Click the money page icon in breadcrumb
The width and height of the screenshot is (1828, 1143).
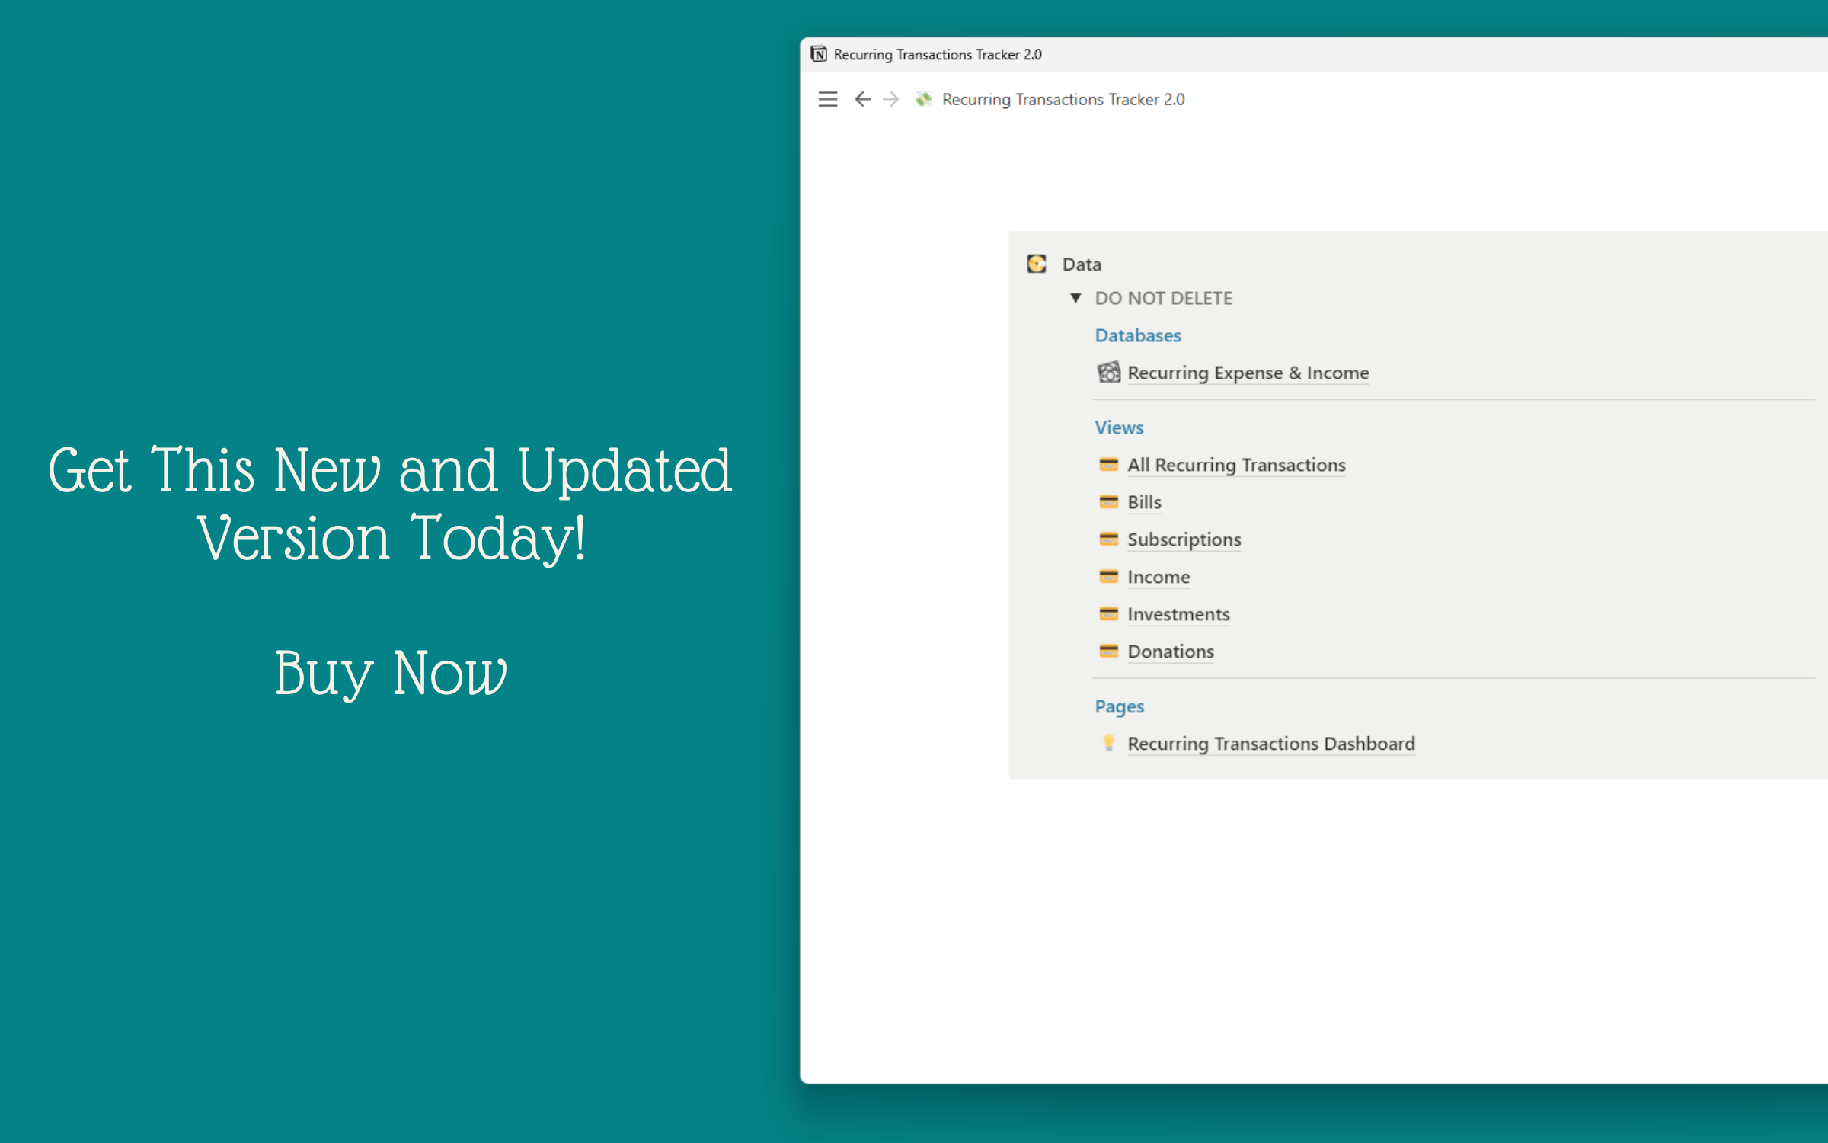tap(923, 99)
